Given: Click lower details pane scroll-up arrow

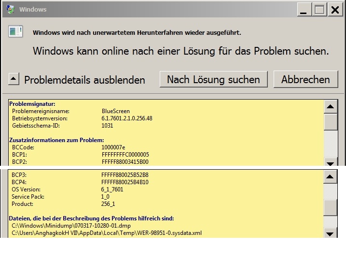Looking at the screenshot, I should [x=330, y=176].
